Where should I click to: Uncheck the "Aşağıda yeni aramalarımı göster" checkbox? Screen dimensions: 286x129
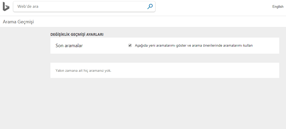pos(130,45)
